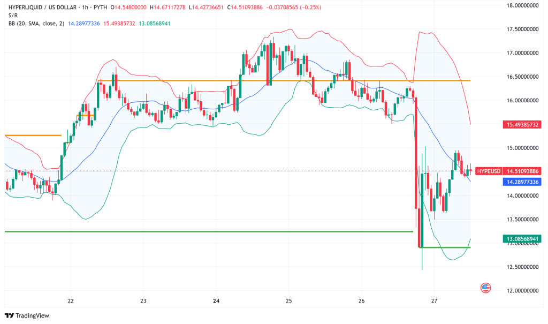The height and width of the screenshot is (324, 548).
Task: Select the S/R indicator label
Action: (13, 16)
